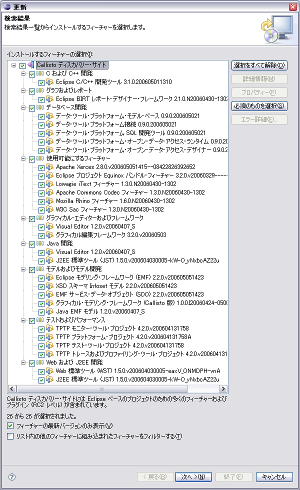Viewport: 300px width, 490px height.
Task: Click the horizontal scrollbar right arrow
Action: point(223,389)
